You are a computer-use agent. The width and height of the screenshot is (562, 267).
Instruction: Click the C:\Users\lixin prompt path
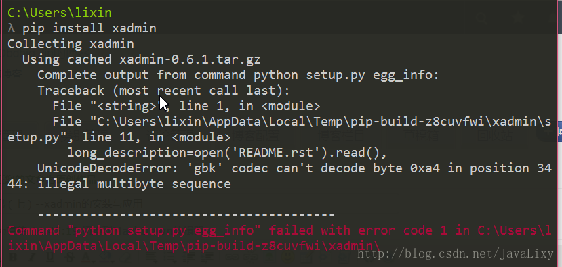tap(60, 13)
